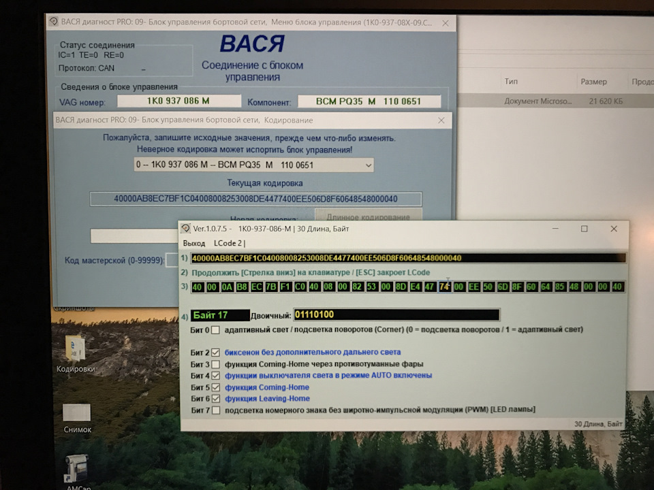Screen dimensions: 654x490
Task: Sort by the Тип column header in Explorer
Action: (511, 81)
